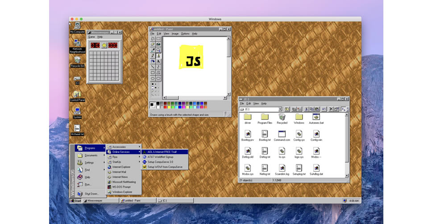Select the Magnifier tool in Paint

tap(158, 50)
